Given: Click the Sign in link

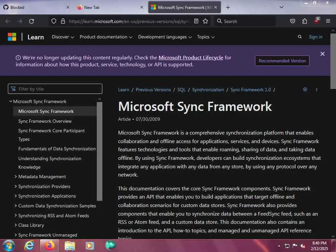Looking at the screenshot, I should coord(315,37).
